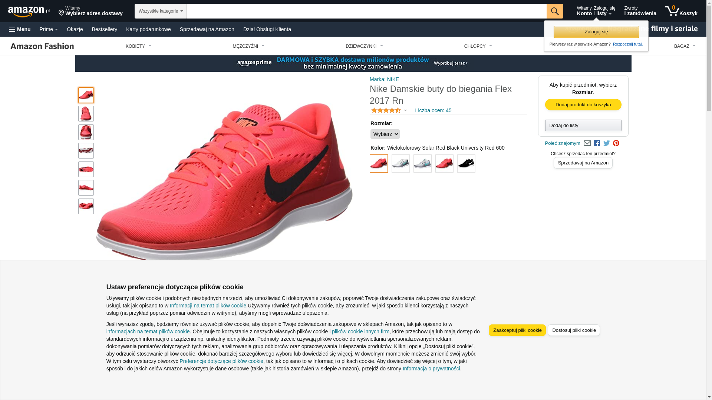
Task: Expand the star rating breakdown arrow
Action: point(405,111)
